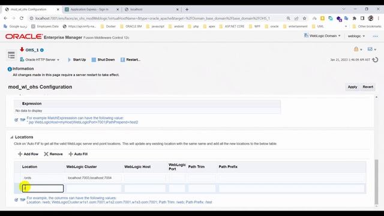Open the changes icon dropdown near lock
The image size is (384, 216).
(x=372, y=49)
